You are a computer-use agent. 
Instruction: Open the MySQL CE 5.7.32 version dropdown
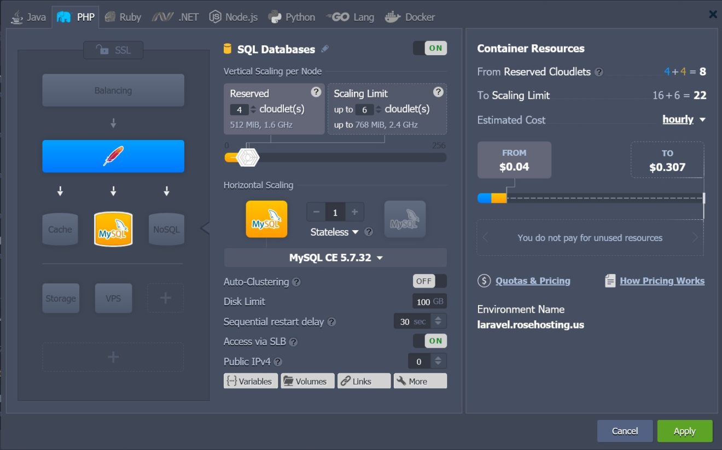335,257
